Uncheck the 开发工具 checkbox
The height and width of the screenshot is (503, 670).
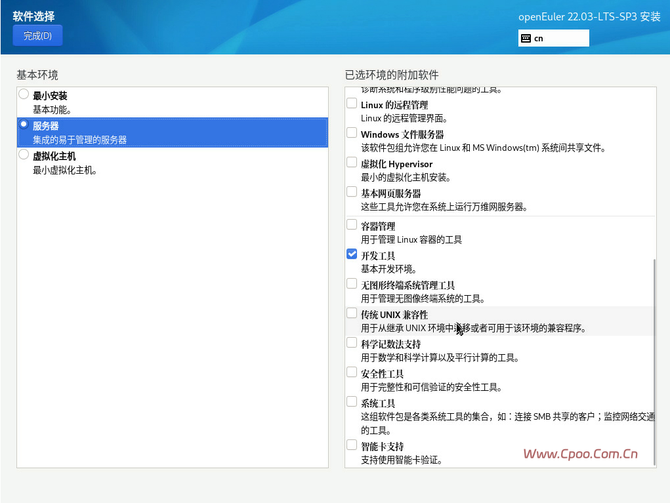352,254
